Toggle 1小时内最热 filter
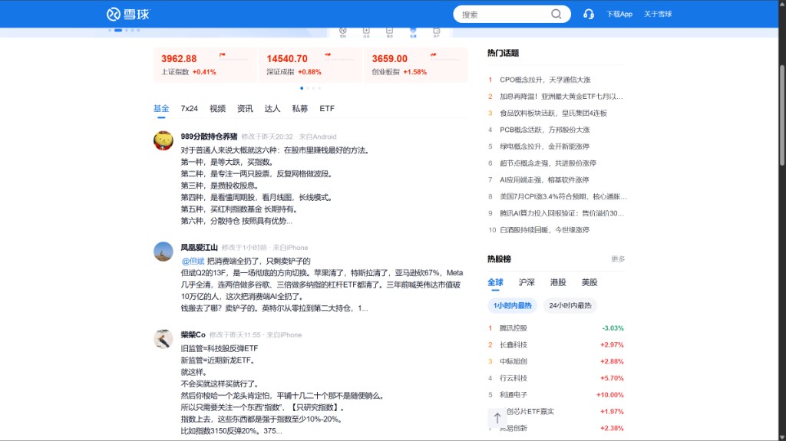Image resolution: width=786 pixels, height=441 pixels. tap(512, 305)
